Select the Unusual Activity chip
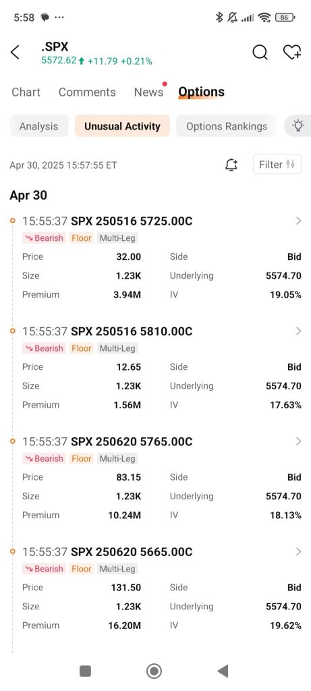 tap(122, 126)
